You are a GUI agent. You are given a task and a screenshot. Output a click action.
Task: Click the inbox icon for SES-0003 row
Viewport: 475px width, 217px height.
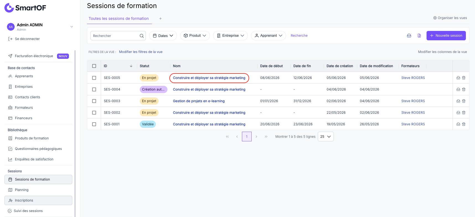(458, 101)
